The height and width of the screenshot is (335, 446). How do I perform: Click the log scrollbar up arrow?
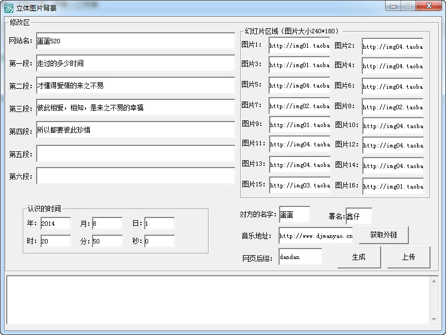pyautogui.click(x=434, y=281)
